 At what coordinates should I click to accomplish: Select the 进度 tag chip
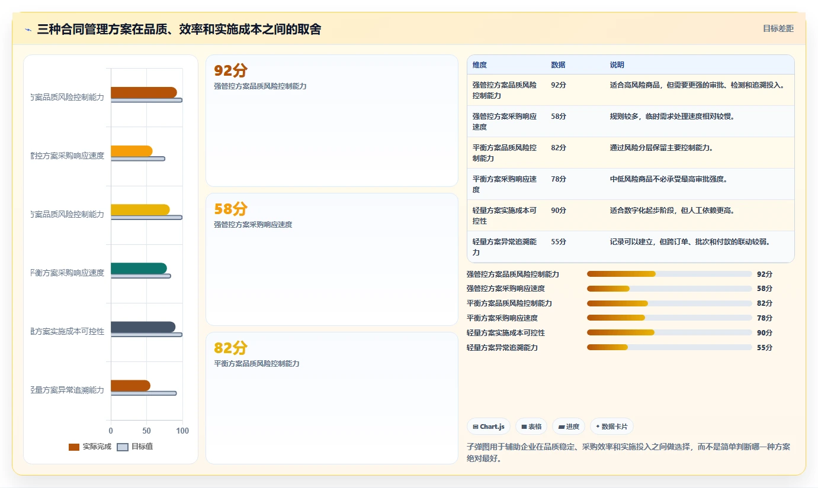[569, 426]
